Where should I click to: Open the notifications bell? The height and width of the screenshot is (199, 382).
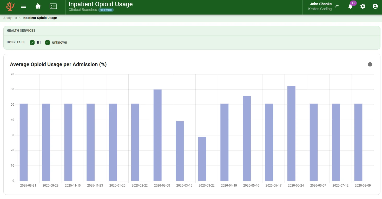[350, 6]
